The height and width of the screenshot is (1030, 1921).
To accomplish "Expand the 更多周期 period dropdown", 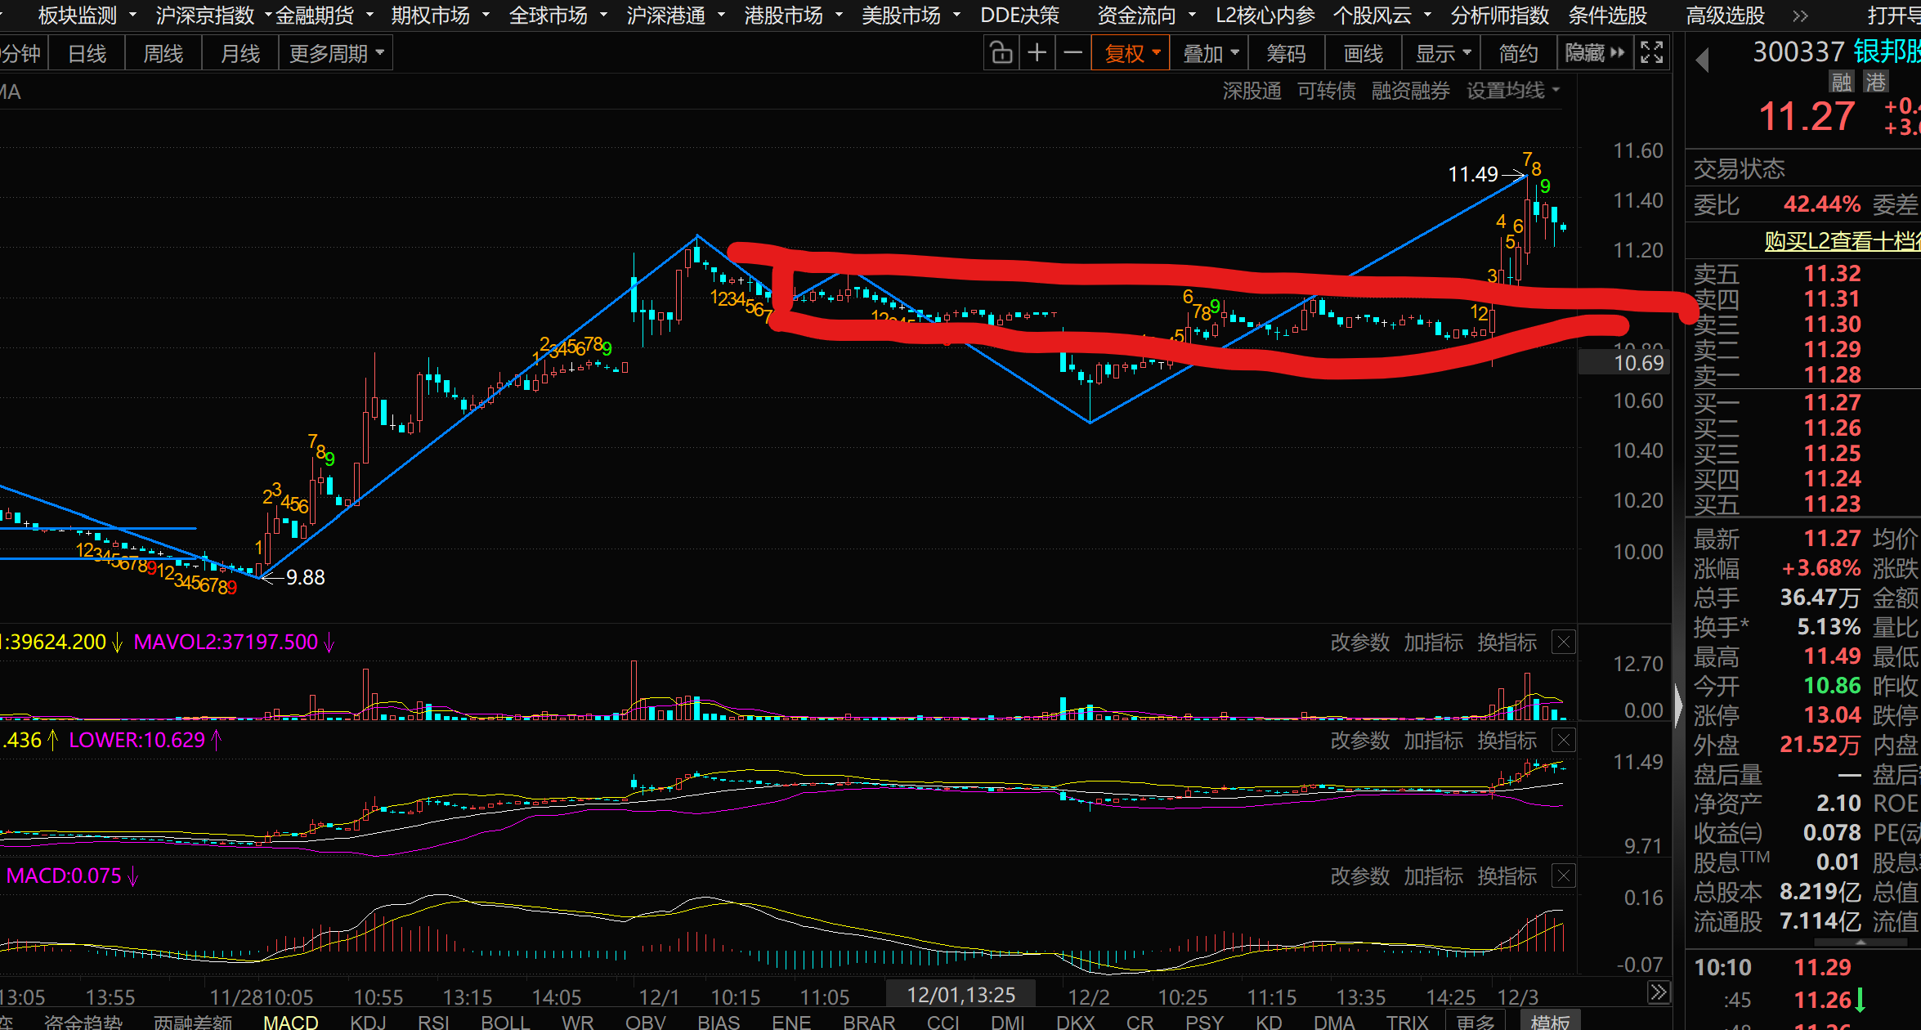I will [336, 54].
